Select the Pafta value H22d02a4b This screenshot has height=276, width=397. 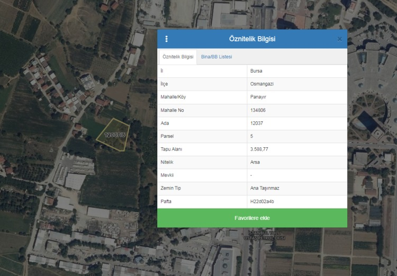(261, 201)
